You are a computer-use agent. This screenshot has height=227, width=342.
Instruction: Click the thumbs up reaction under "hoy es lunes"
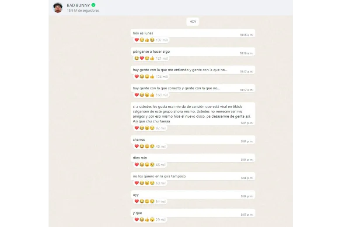(x=147, y=40)
